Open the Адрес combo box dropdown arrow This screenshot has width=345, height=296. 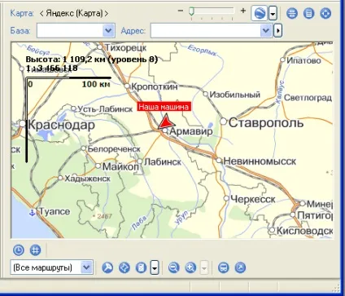(266, 30)
